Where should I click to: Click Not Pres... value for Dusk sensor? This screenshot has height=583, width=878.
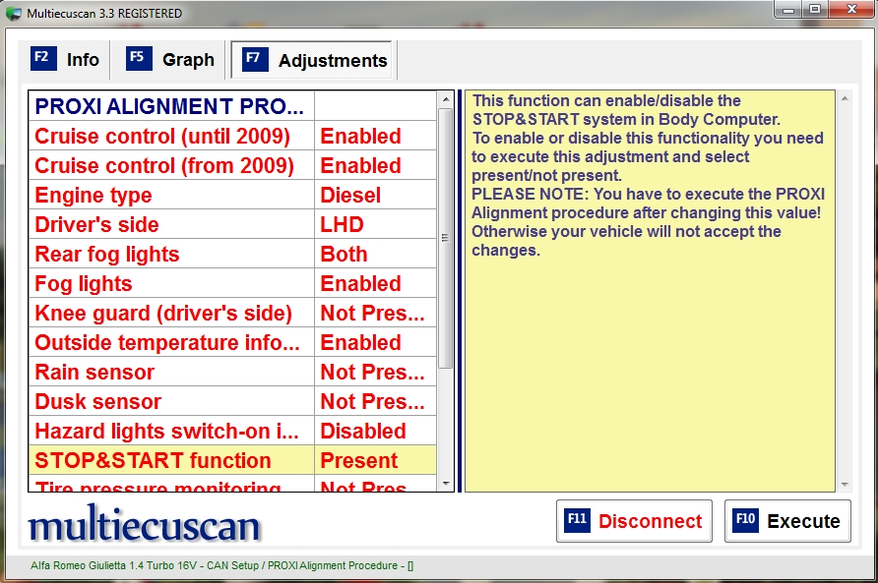[375, 401]
